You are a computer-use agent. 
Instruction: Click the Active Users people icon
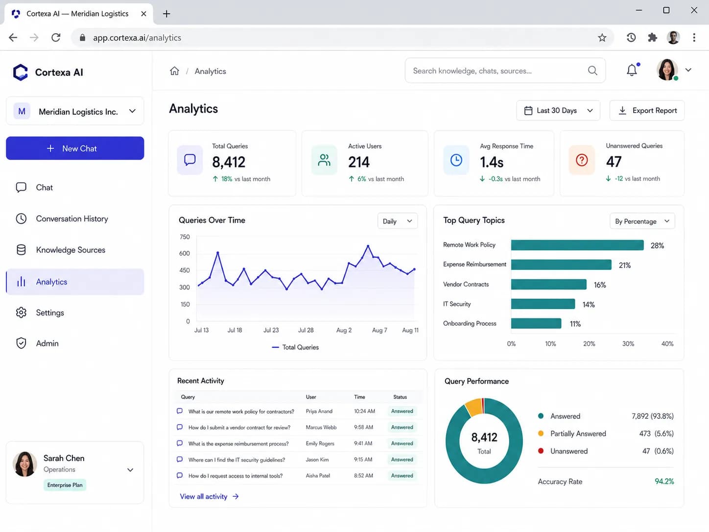click(324, 160)
